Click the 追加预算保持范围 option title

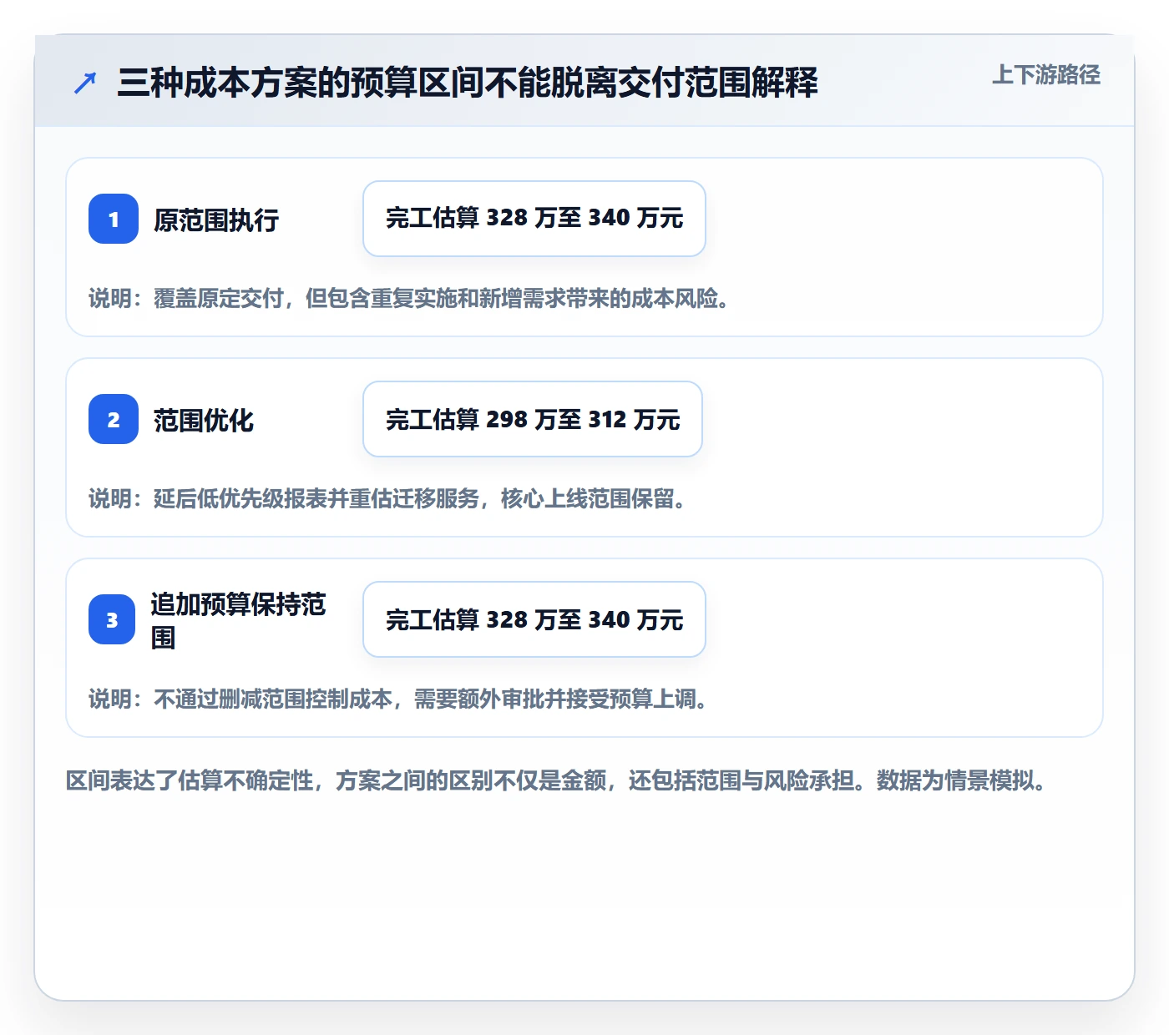[x=238, y=620]
